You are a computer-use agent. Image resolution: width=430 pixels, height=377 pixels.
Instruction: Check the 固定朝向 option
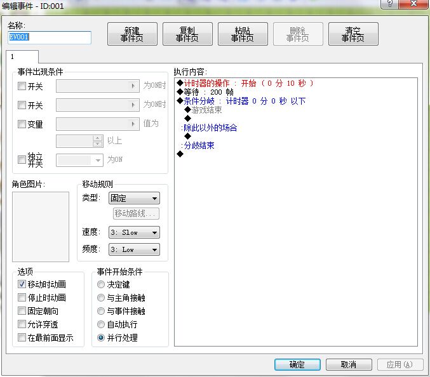pos(22,311)
